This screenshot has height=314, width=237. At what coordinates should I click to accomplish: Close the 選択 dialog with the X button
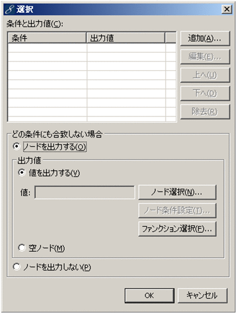coord(227,9)
